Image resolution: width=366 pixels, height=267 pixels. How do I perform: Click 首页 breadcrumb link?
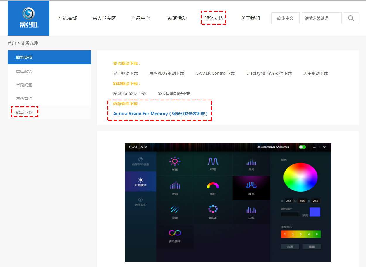pos(12,43)
